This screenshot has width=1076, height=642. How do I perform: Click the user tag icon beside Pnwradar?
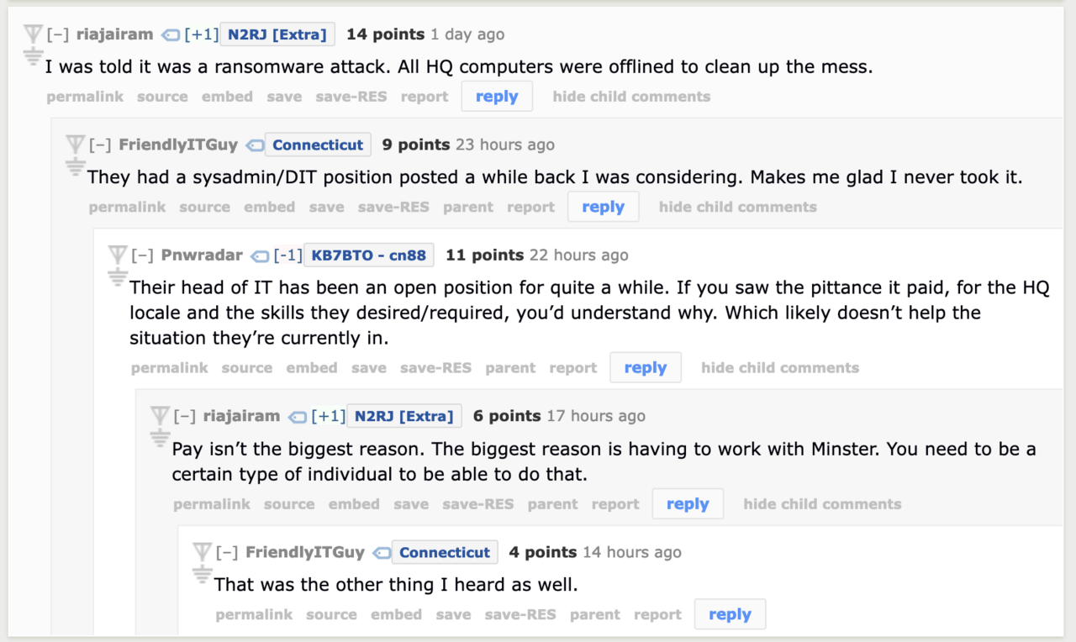pos(261,255)
